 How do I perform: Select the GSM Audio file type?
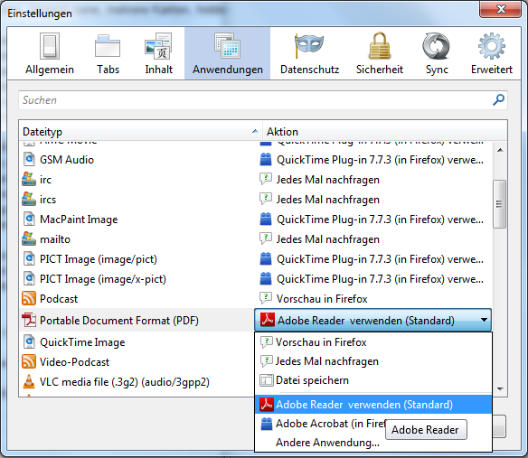point(67,160)
